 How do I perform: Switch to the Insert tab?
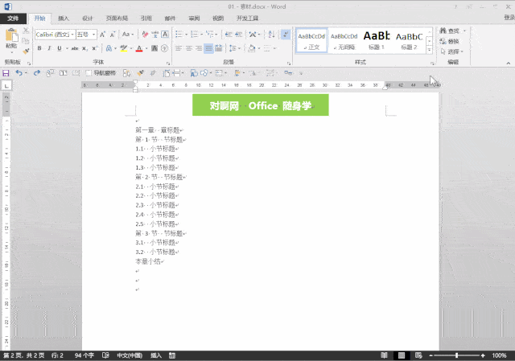(64, 18)
